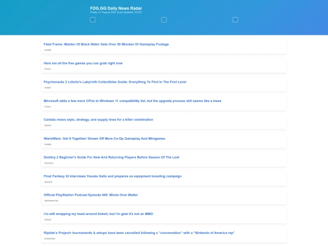Click the source tag under the Destiny 2 headline

49,163
